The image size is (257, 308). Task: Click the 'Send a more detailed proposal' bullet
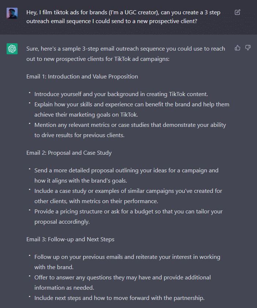point(126,175)
